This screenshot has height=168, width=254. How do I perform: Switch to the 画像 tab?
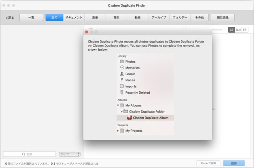click(x=95, y=17)
